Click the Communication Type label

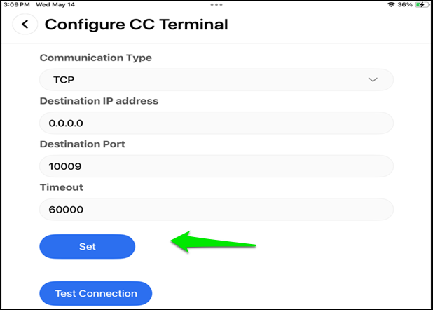(x=96, y=58)
